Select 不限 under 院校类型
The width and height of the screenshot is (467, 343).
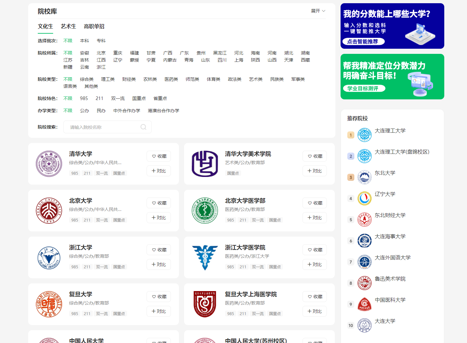tap(68, 79)
